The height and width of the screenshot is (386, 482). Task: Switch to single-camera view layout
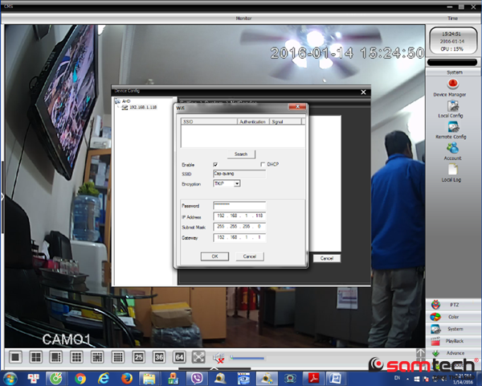(14, 356)
